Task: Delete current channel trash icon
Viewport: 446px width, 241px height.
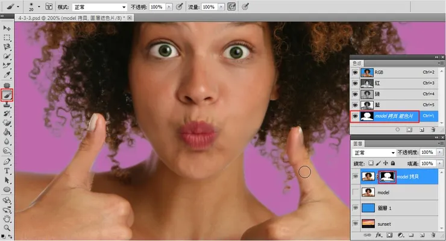Action: tap(433, 130)
